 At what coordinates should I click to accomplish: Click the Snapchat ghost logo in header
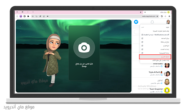152,22
